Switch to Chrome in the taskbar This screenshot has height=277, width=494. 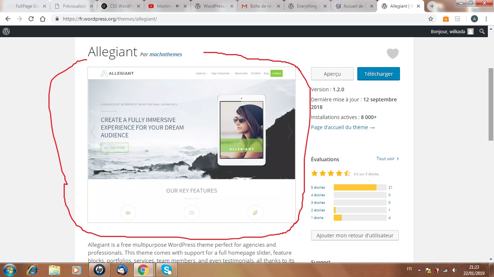pyautogui.click(x=144, y=270)
